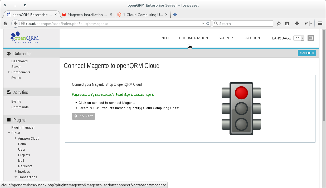Select the MAGENTO tab button
Screen dimensions: 326x188
[x=307, y=53]
